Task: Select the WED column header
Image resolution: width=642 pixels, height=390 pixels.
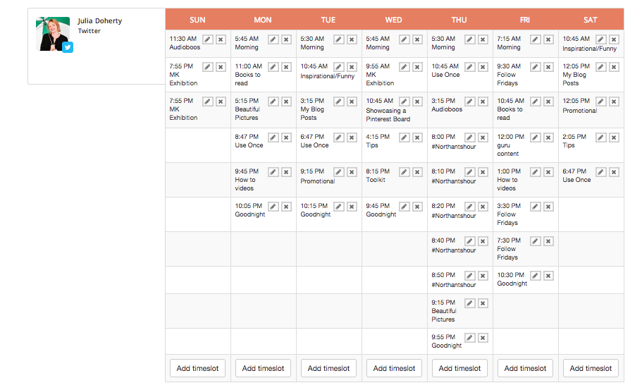Action: click(393, 20)
